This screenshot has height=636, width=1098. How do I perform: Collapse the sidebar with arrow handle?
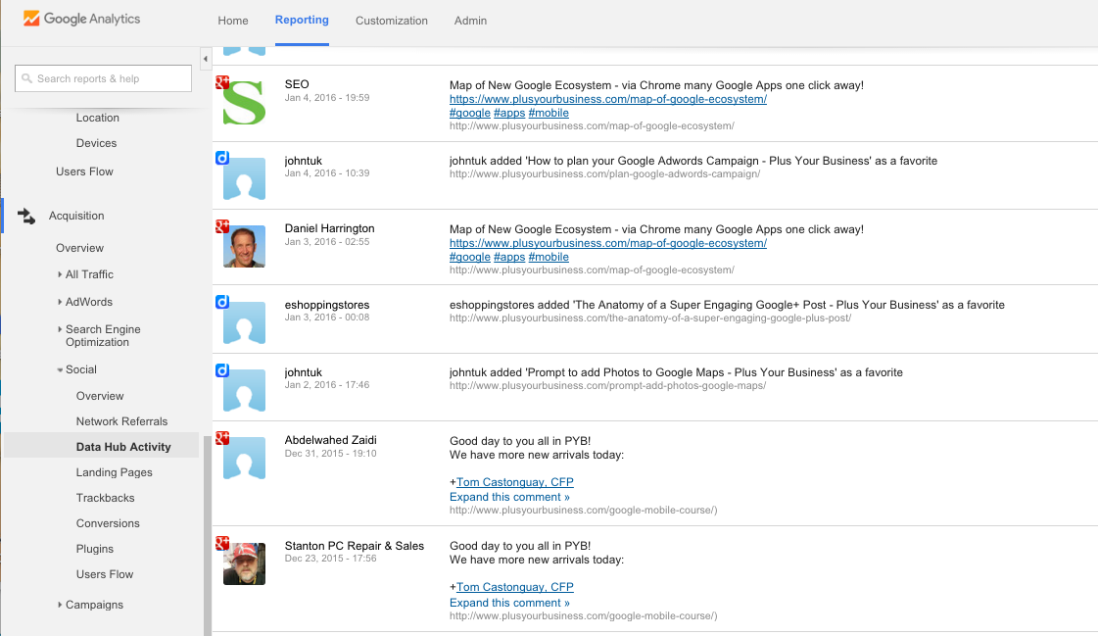coord(205,59)
